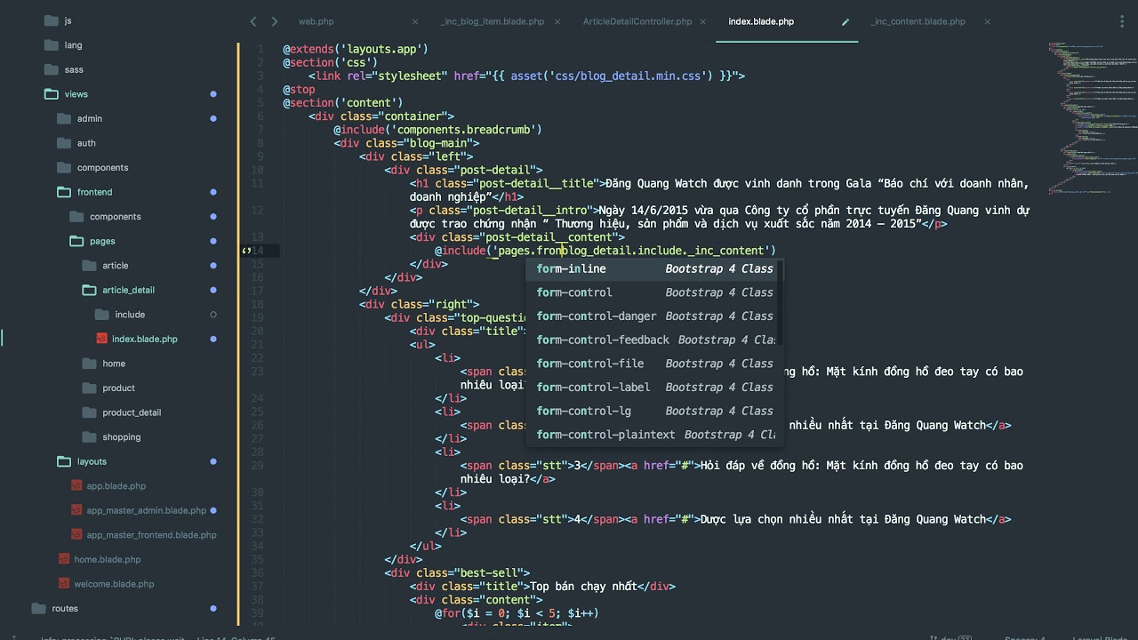Image resolution: width=1138 pixels, height=640 pixels.
Task: Click the gutter marker beside line 14
Action: (246, 251)
